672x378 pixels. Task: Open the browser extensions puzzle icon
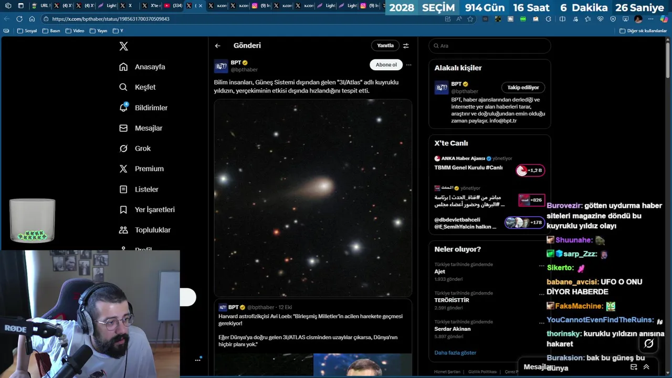549,19
